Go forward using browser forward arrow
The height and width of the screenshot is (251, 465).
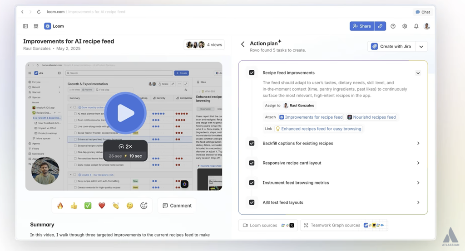(x=30, y=12)
